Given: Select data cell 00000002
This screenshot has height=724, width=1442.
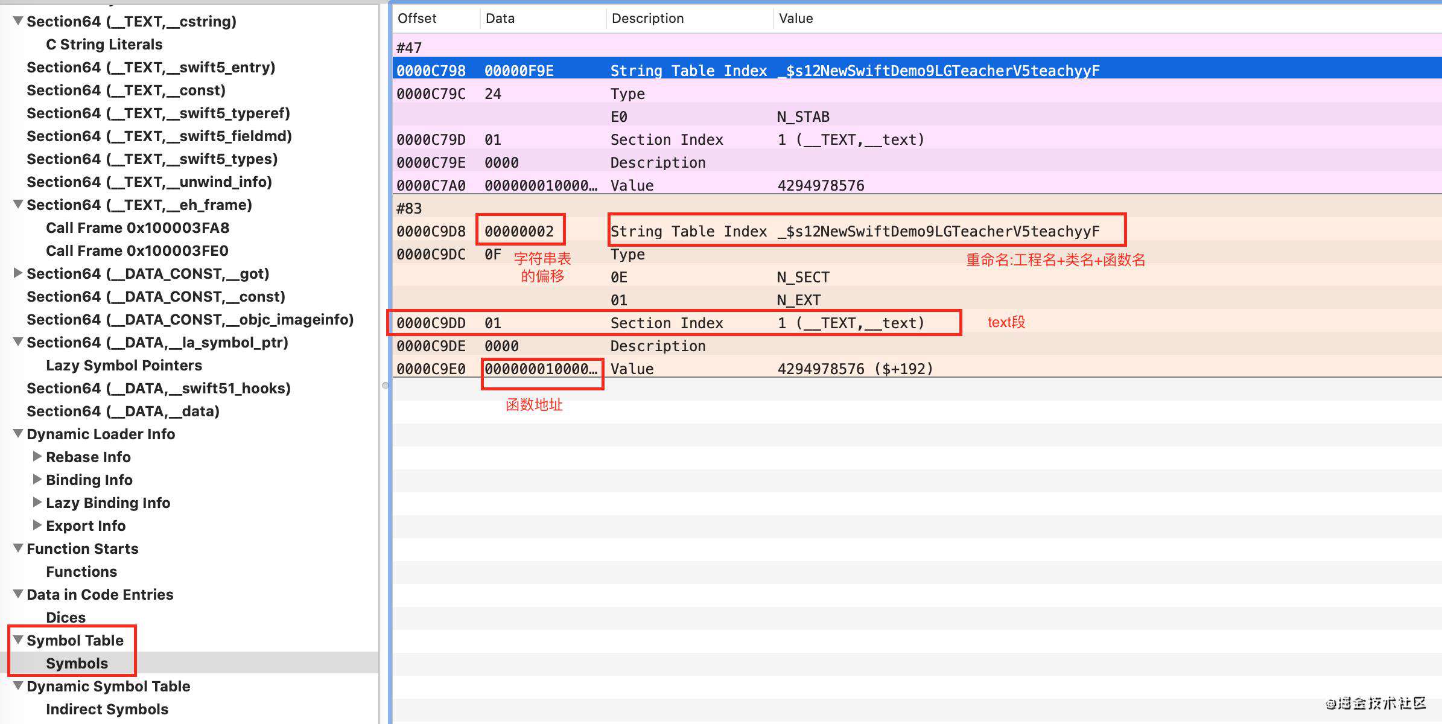Looking at the screenshot, I should coord(519,231).
